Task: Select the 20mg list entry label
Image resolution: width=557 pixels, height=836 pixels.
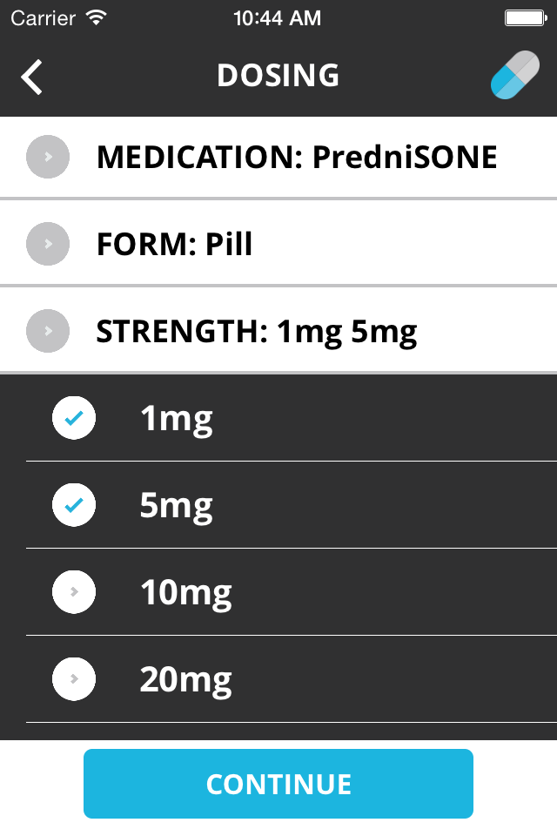Action: pos(185,680)
